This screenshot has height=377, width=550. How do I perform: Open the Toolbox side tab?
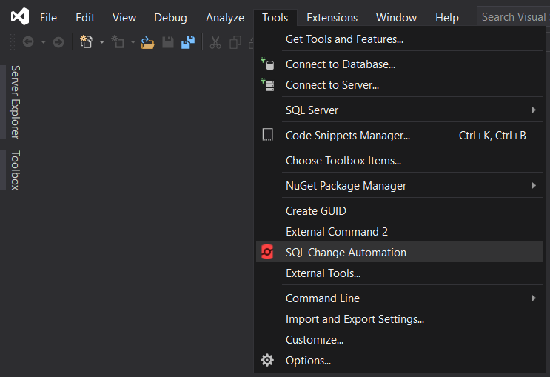tap(14, 170)
